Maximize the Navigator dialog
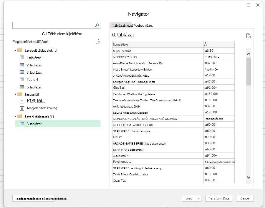The height and width of the screenshot is (208, 265). 249,5
